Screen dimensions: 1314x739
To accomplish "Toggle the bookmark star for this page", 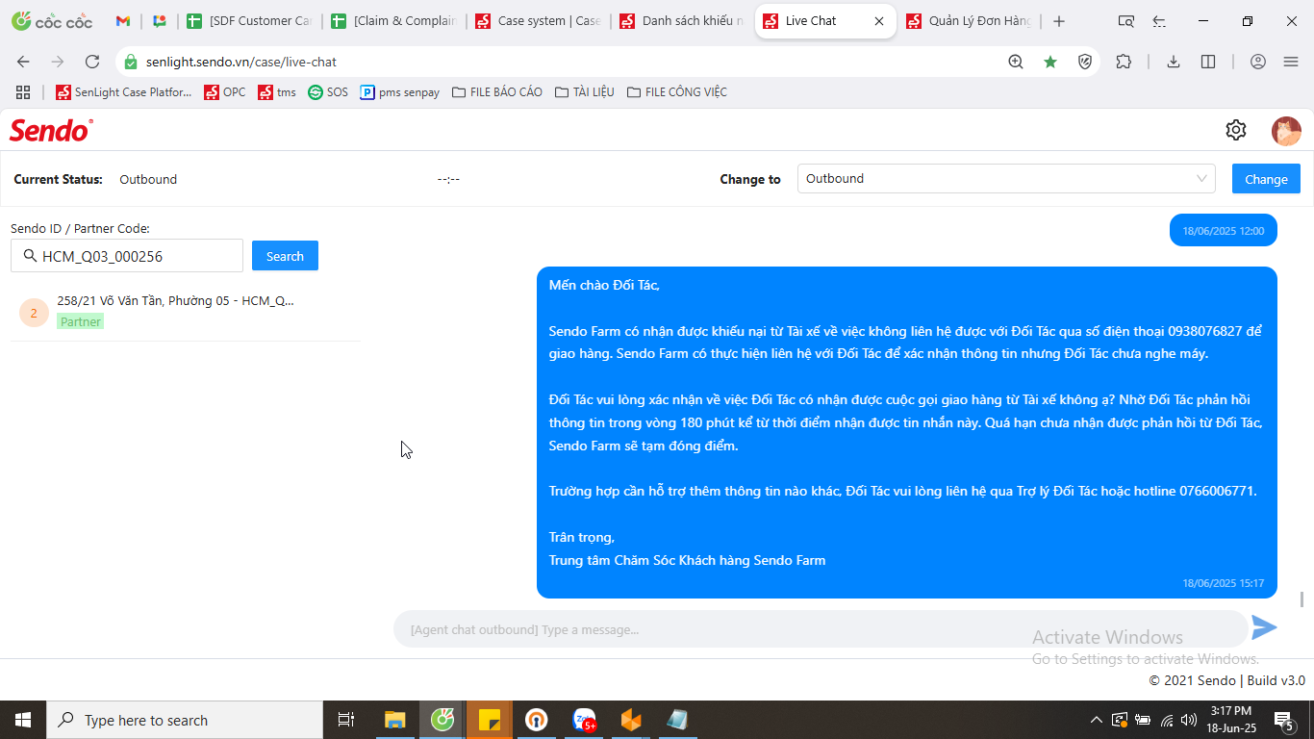I will (1050, 62).
